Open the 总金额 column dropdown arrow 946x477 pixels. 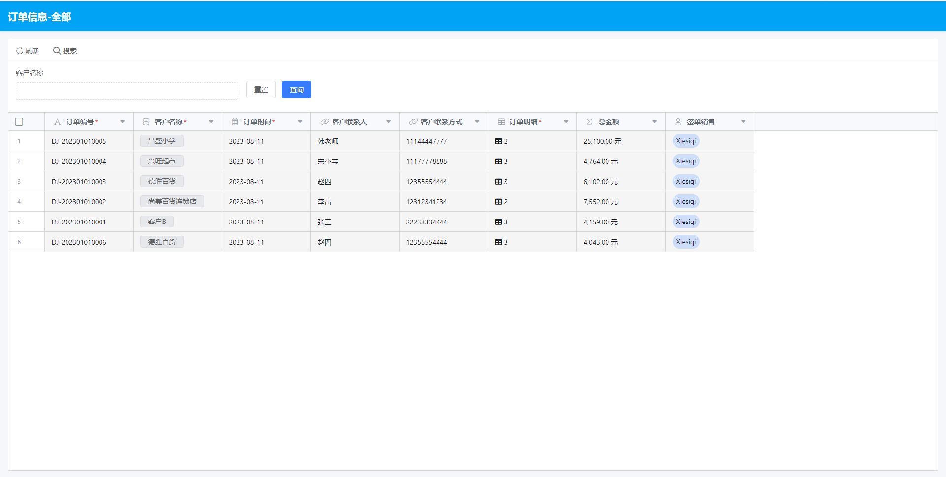coord(655,122)
